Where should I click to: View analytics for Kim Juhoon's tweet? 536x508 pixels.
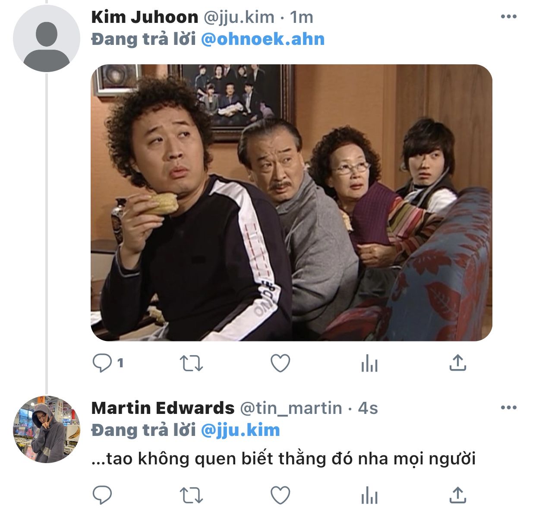click(369, 363)
